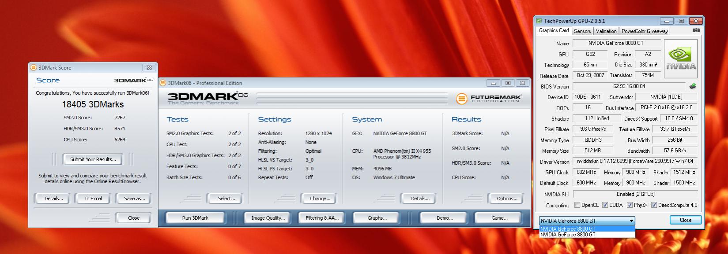Viewport: 728px width, 254px height.
Task: Switch to the Graphics Card tab
Action: (x=554, y=30)
